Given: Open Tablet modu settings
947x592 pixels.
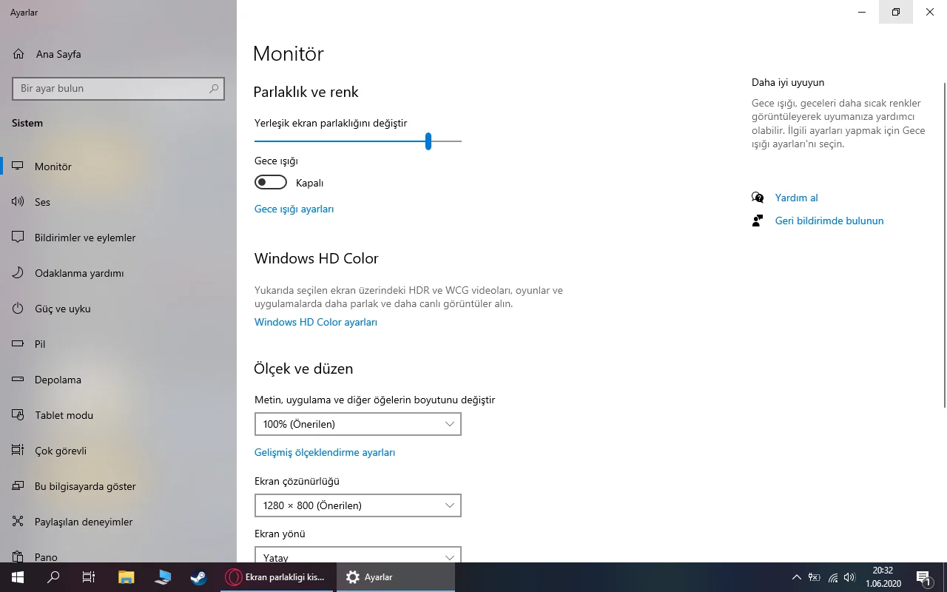Looking at the screenshot, I should [x=118, y=415].
